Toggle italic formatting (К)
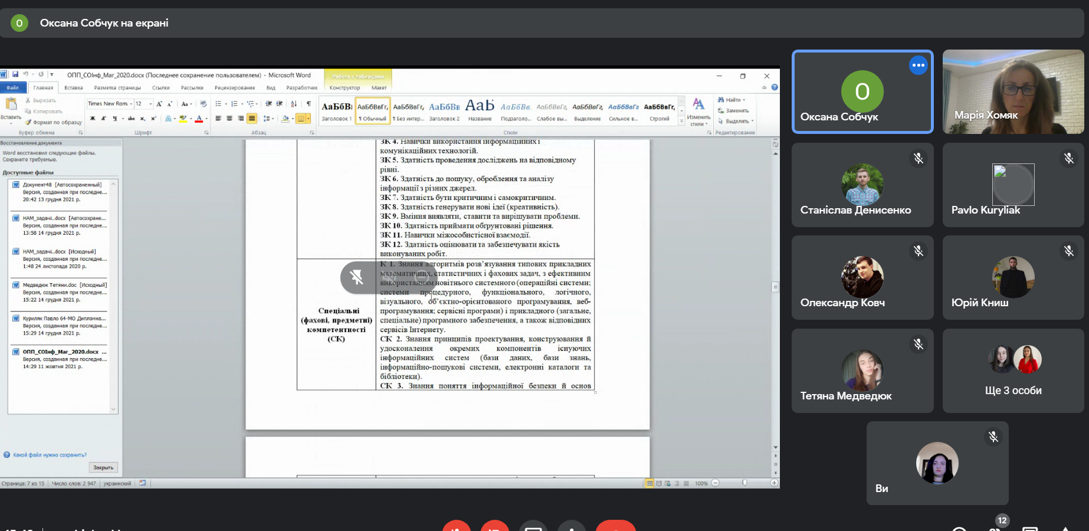The height and width of the screenshot is (531, 1089). click(x=104, y=119)
